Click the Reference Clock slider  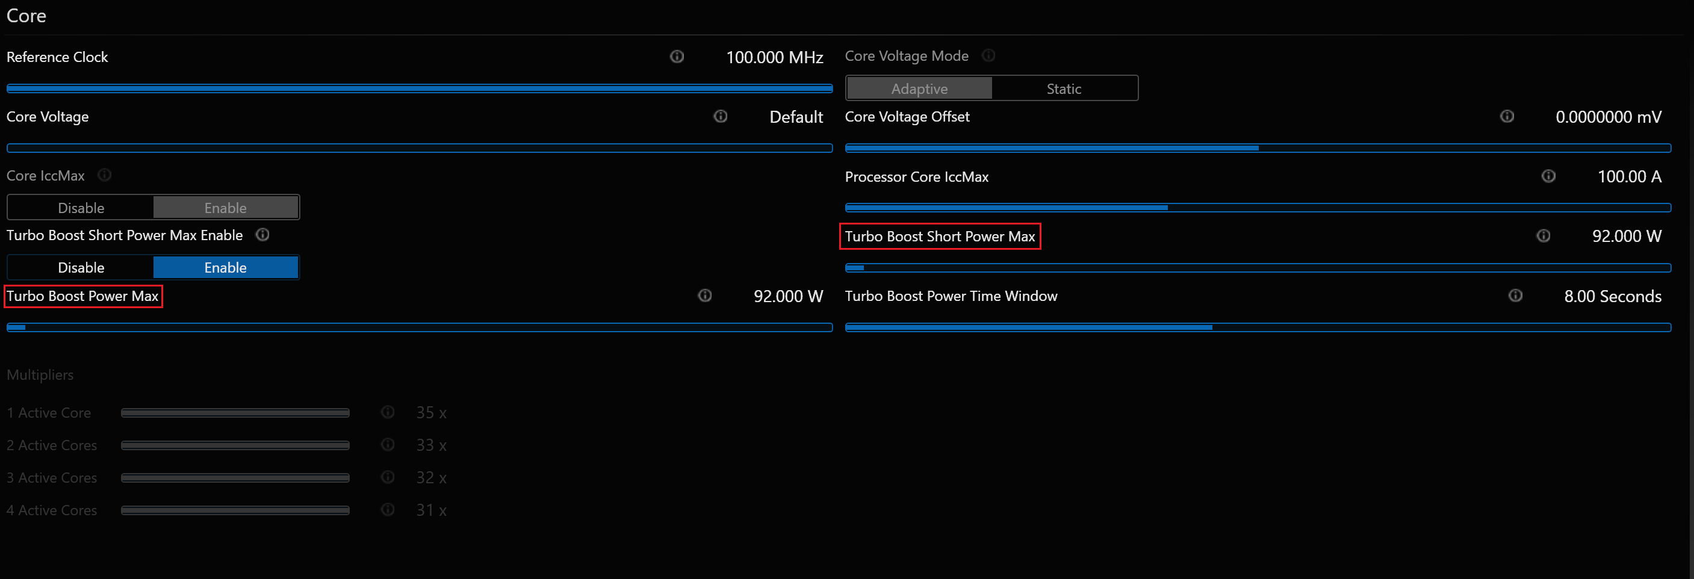[420, 88]
